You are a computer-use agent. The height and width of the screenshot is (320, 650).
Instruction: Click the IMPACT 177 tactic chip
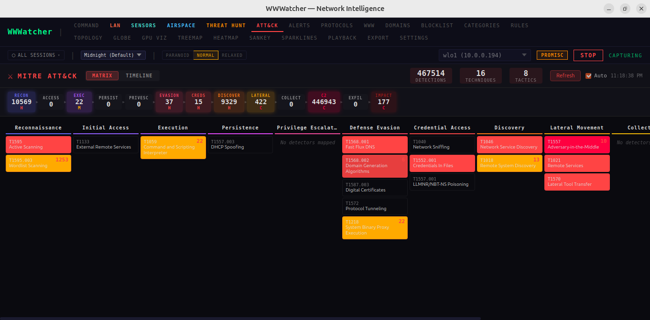384,102
